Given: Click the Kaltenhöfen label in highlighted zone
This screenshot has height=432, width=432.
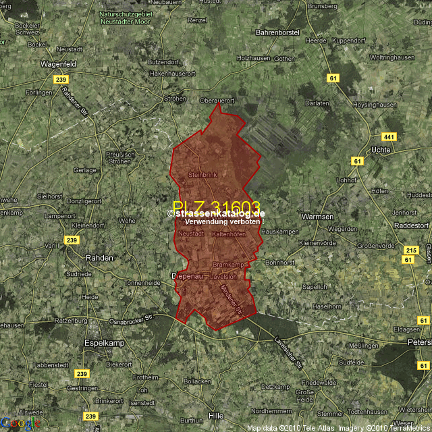Looking at the screenshot, I should point(228,234).
